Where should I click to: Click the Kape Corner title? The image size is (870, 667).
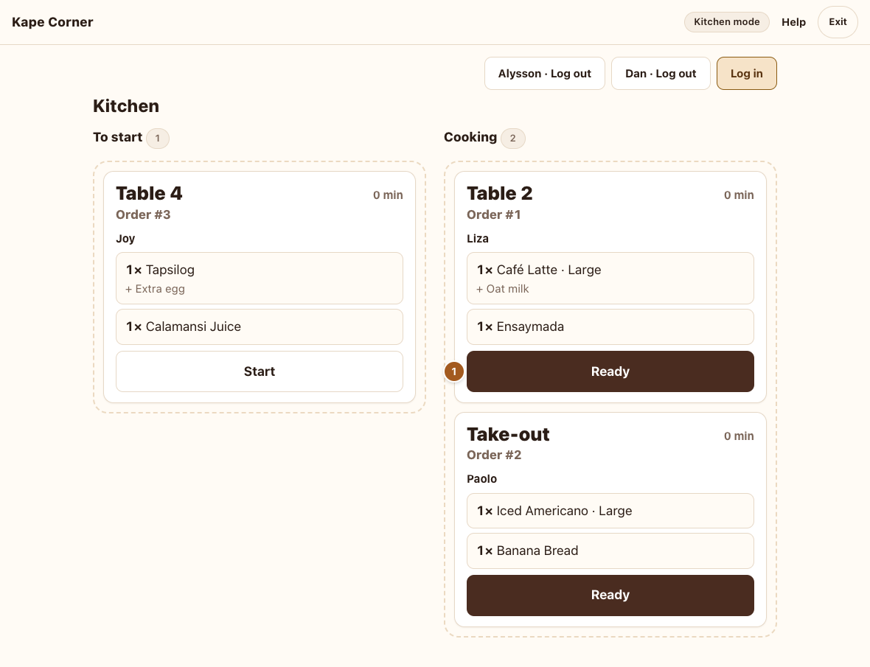point(52,22)
